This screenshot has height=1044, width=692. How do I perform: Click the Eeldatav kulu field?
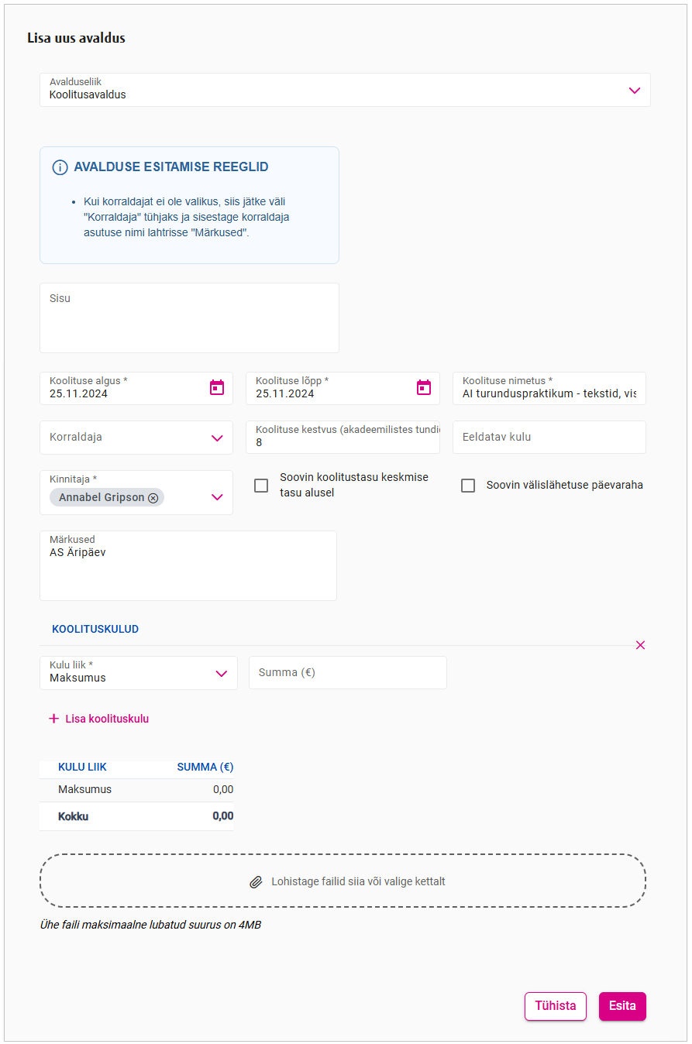[549, 438]
